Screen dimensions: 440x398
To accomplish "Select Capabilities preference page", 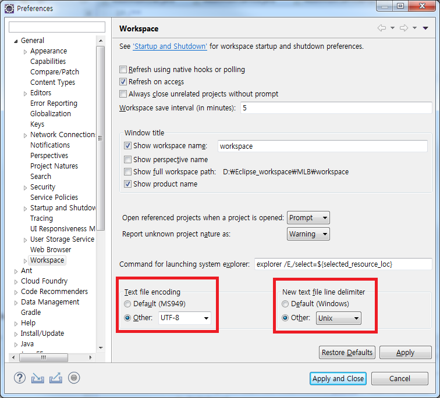I will pyautogui.click(x=48, y=62).
